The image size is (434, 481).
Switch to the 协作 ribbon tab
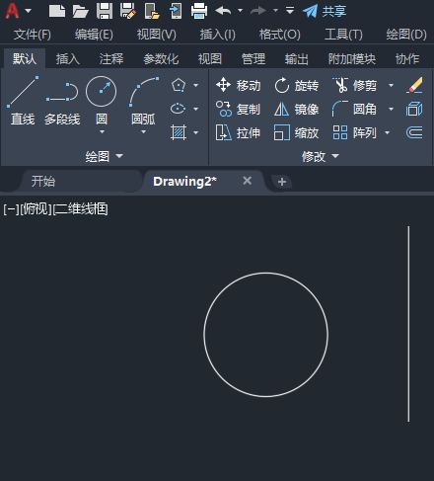(x=407, y=59)
